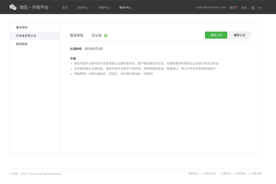276x184 pixels.
Task: Open 通知 notifications link
Action: [233, 8]
